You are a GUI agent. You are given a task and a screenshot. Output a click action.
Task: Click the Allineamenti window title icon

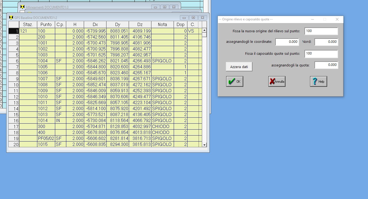click(x=22, y=7)
